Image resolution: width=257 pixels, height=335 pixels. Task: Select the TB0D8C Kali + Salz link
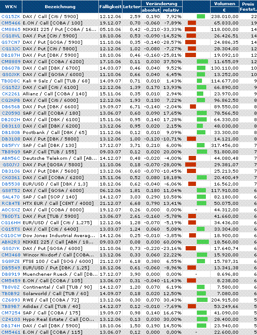pos(11,81)
